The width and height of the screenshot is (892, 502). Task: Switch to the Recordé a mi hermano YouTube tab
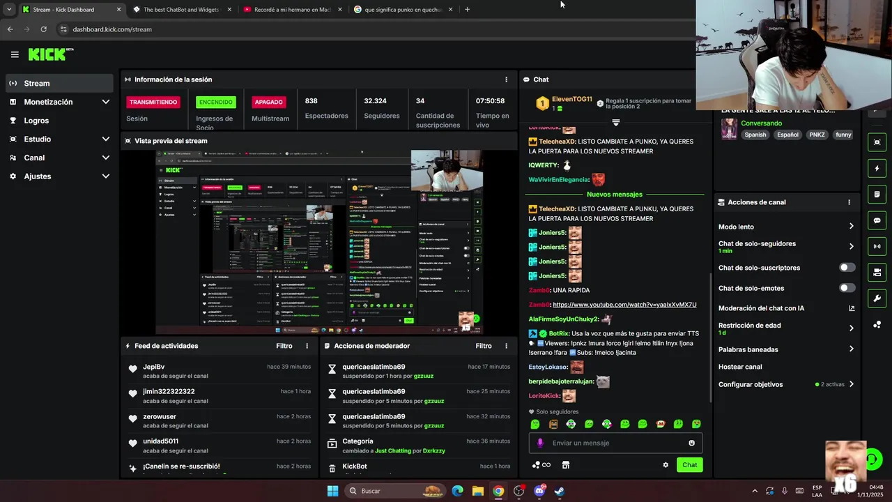(293, 10)
